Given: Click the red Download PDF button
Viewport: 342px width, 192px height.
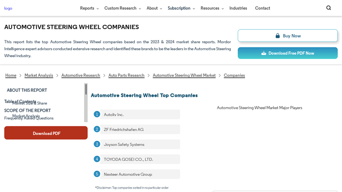Looking at the screenshot, I should 46,133.
